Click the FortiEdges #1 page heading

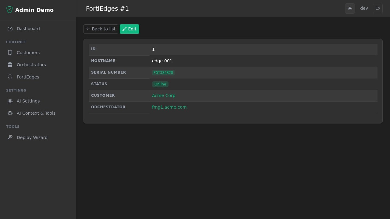click(x=107, y=9)
